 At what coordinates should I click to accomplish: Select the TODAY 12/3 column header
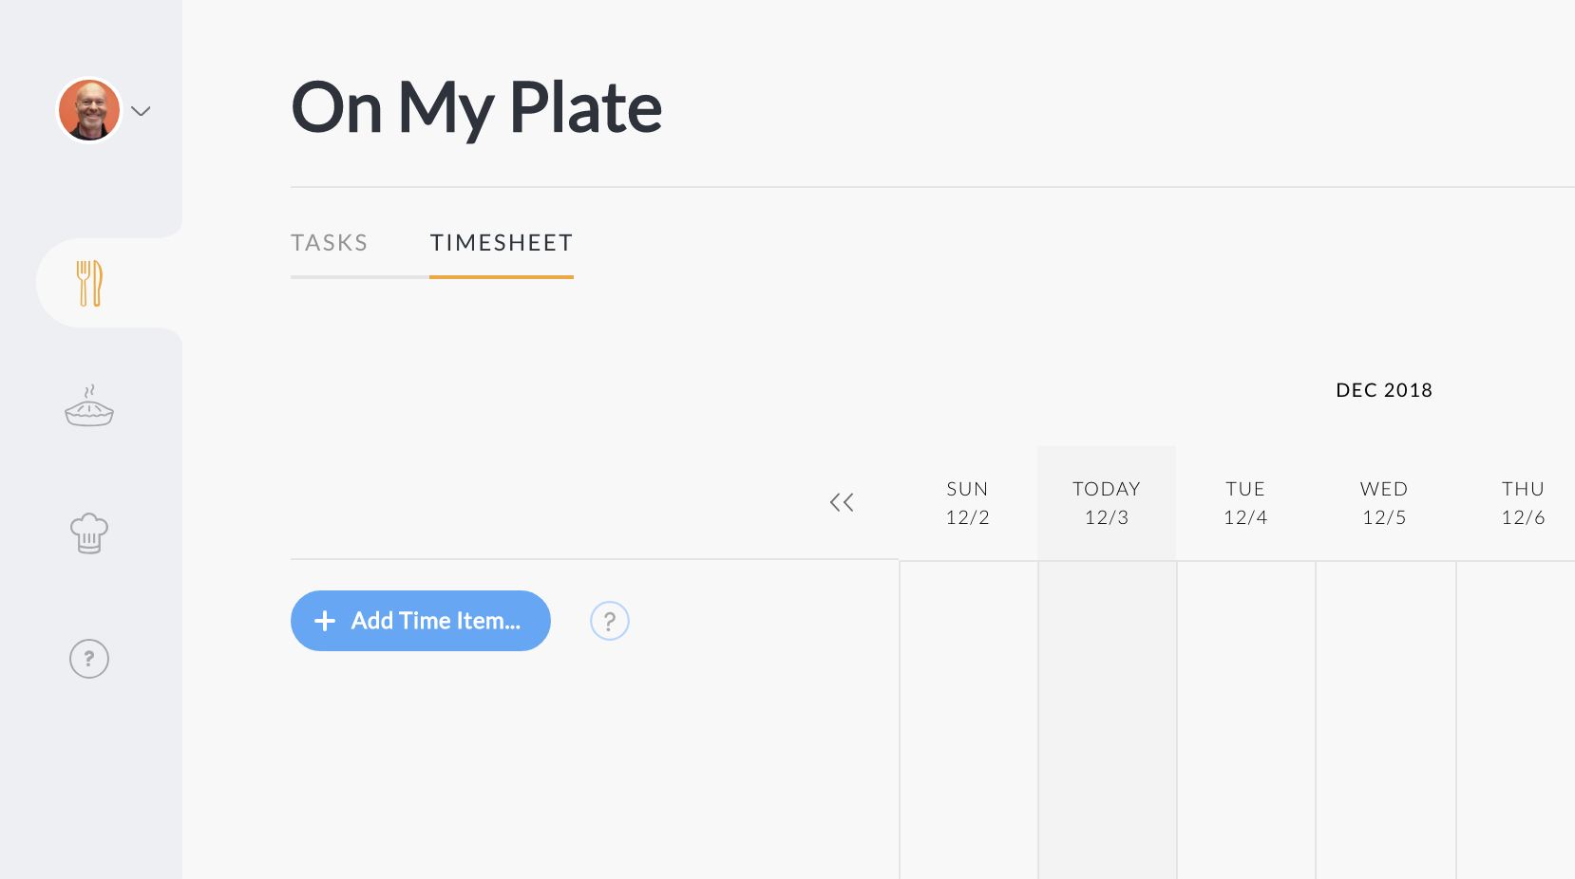[1106, 501]
